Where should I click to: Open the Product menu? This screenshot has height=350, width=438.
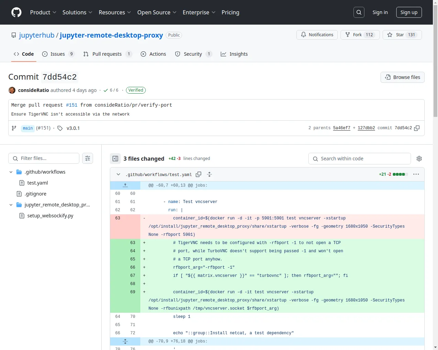tap(43, 12)
